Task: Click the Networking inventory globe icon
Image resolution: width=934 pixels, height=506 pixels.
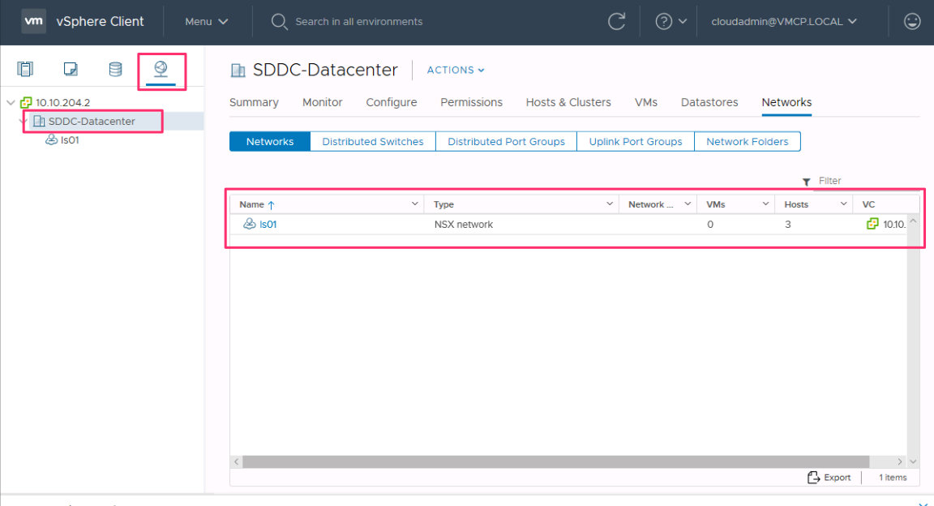Action: click(x=161, y=70)
